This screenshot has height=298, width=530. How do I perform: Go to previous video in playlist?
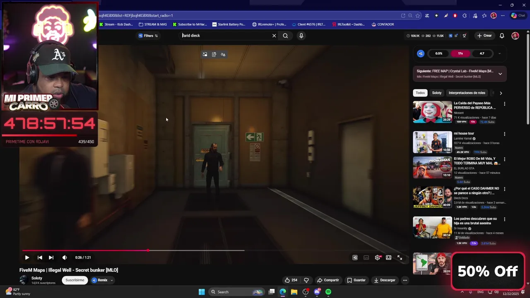[x=40, y=257]
